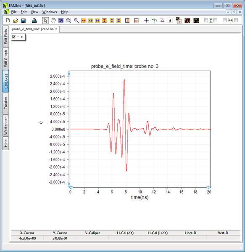This screenshot has height=252, width=245.
Task: Select the arrow pointer tool
Action: [45, 21]
